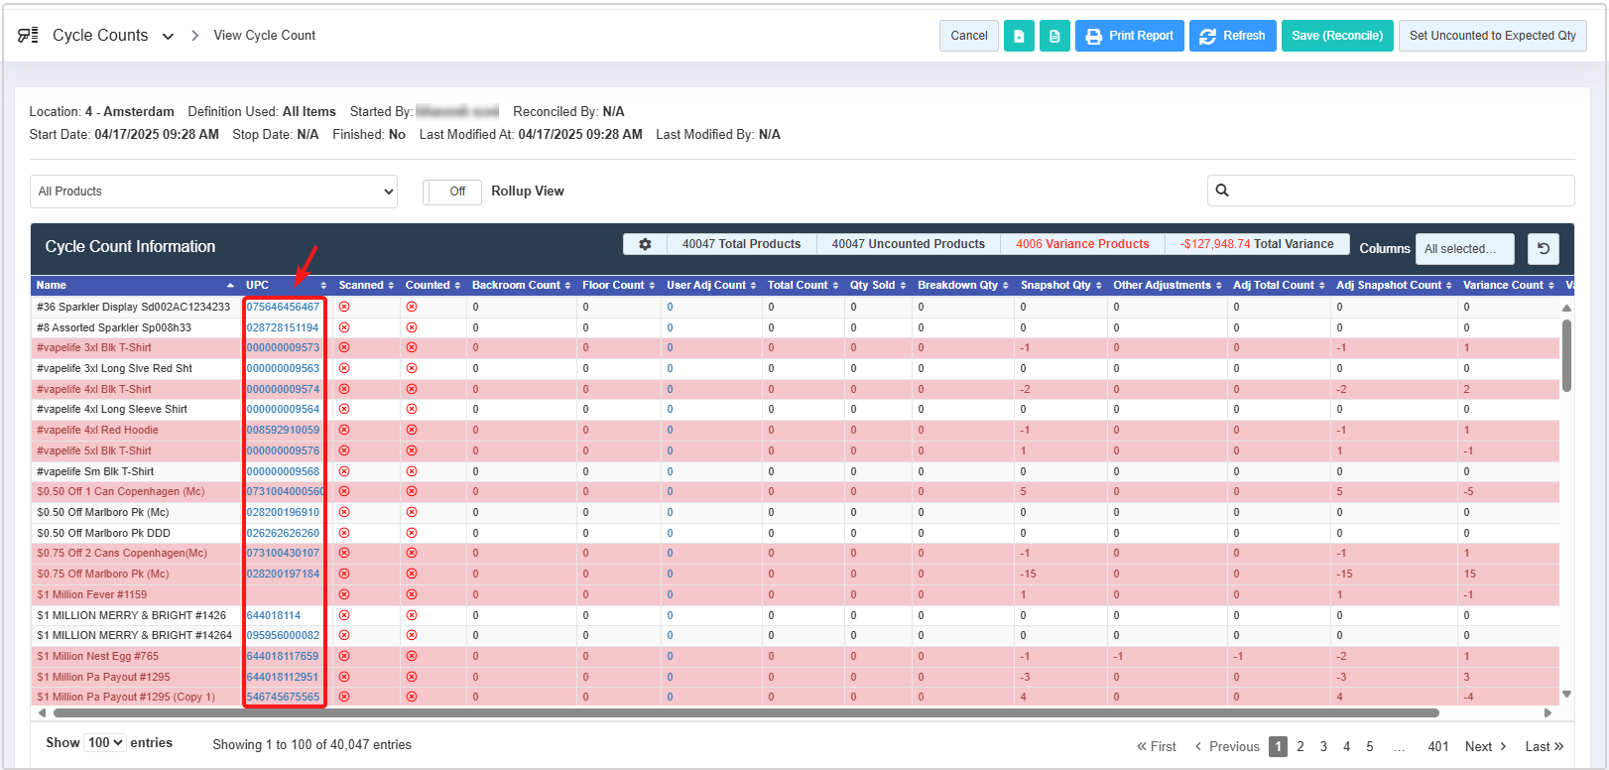The width and height of the screenshot is (1609, 770).
Task: Open the Columns All selected dropdown
Action: 1465,249
